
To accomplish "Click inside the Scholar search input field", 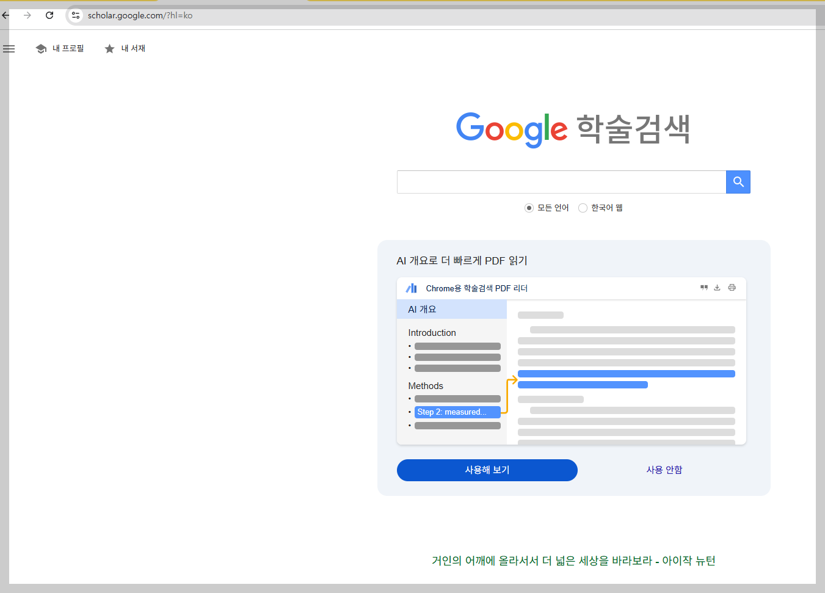I will pyautogui.click(x=561, y=181).
